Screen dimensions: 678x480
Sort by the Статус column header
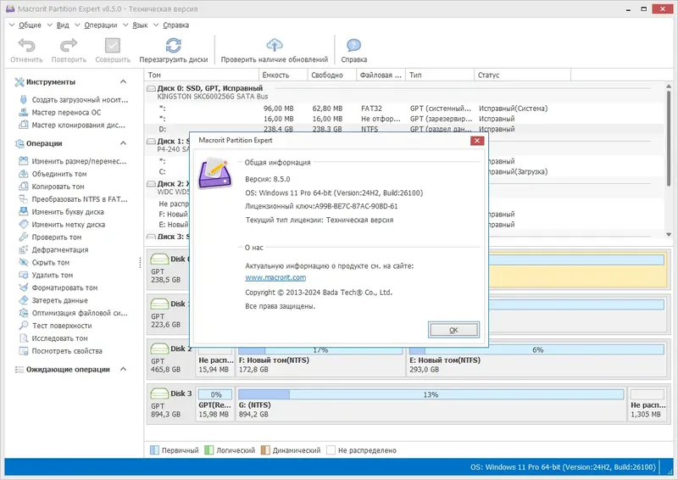522,75
